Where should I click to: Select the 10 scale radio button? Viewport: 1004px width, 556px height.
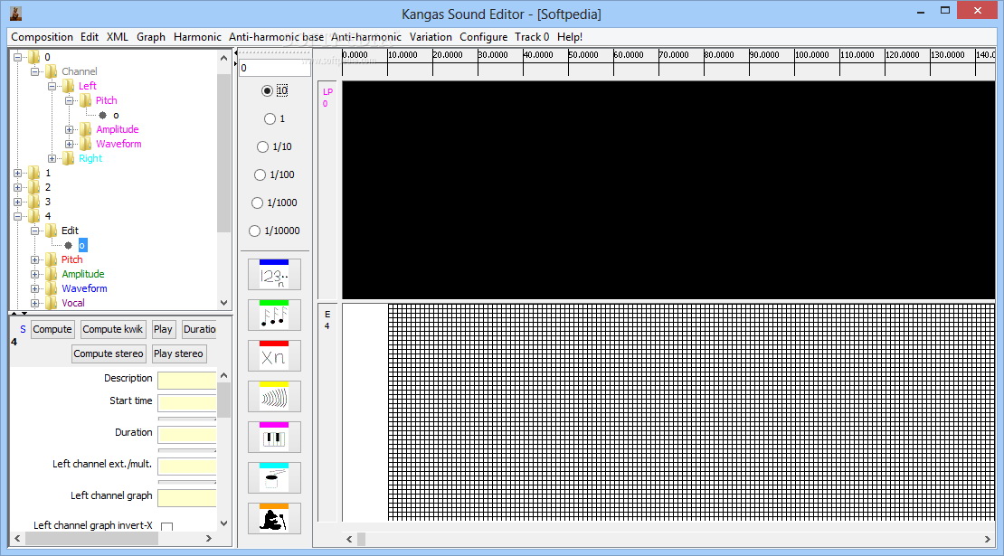[267, 90]
